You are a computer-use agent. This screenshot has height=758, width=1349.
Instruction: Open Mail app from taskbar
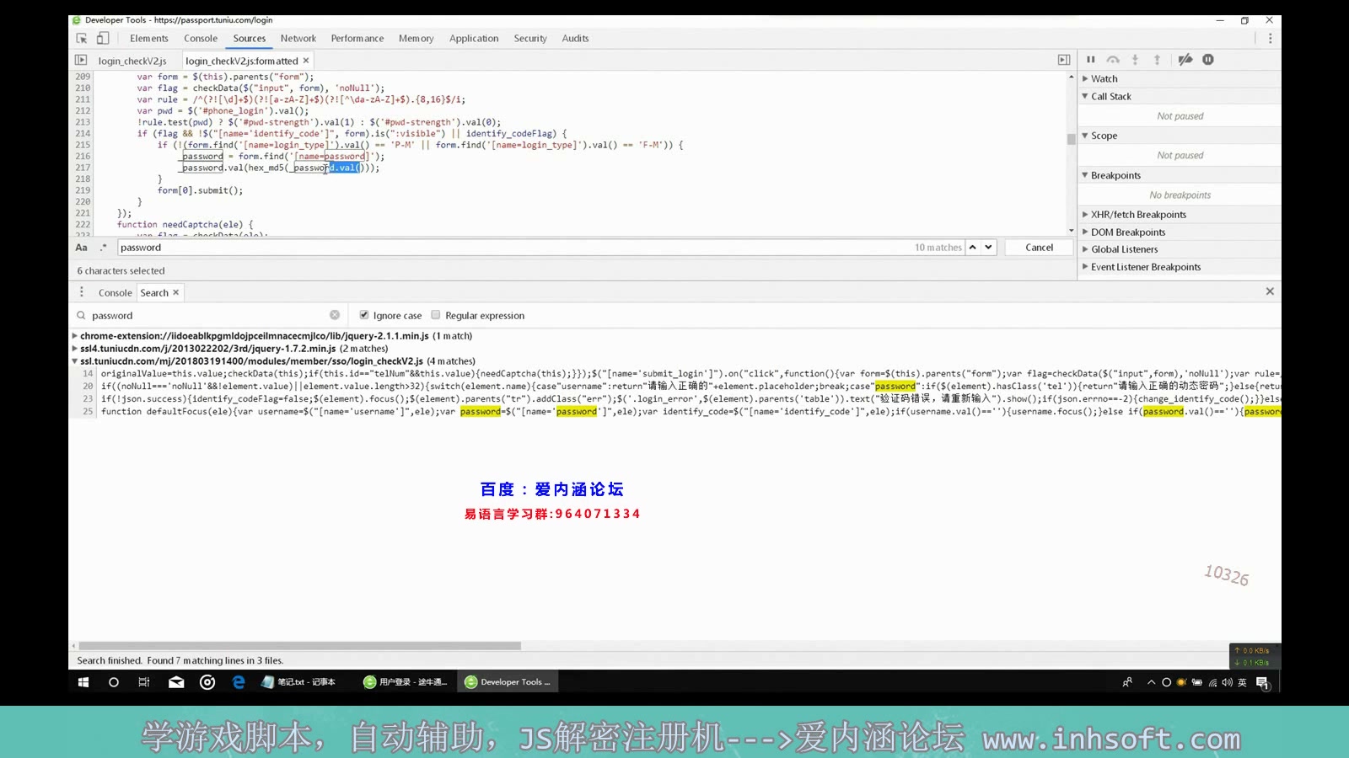click(x=176, y=682)
